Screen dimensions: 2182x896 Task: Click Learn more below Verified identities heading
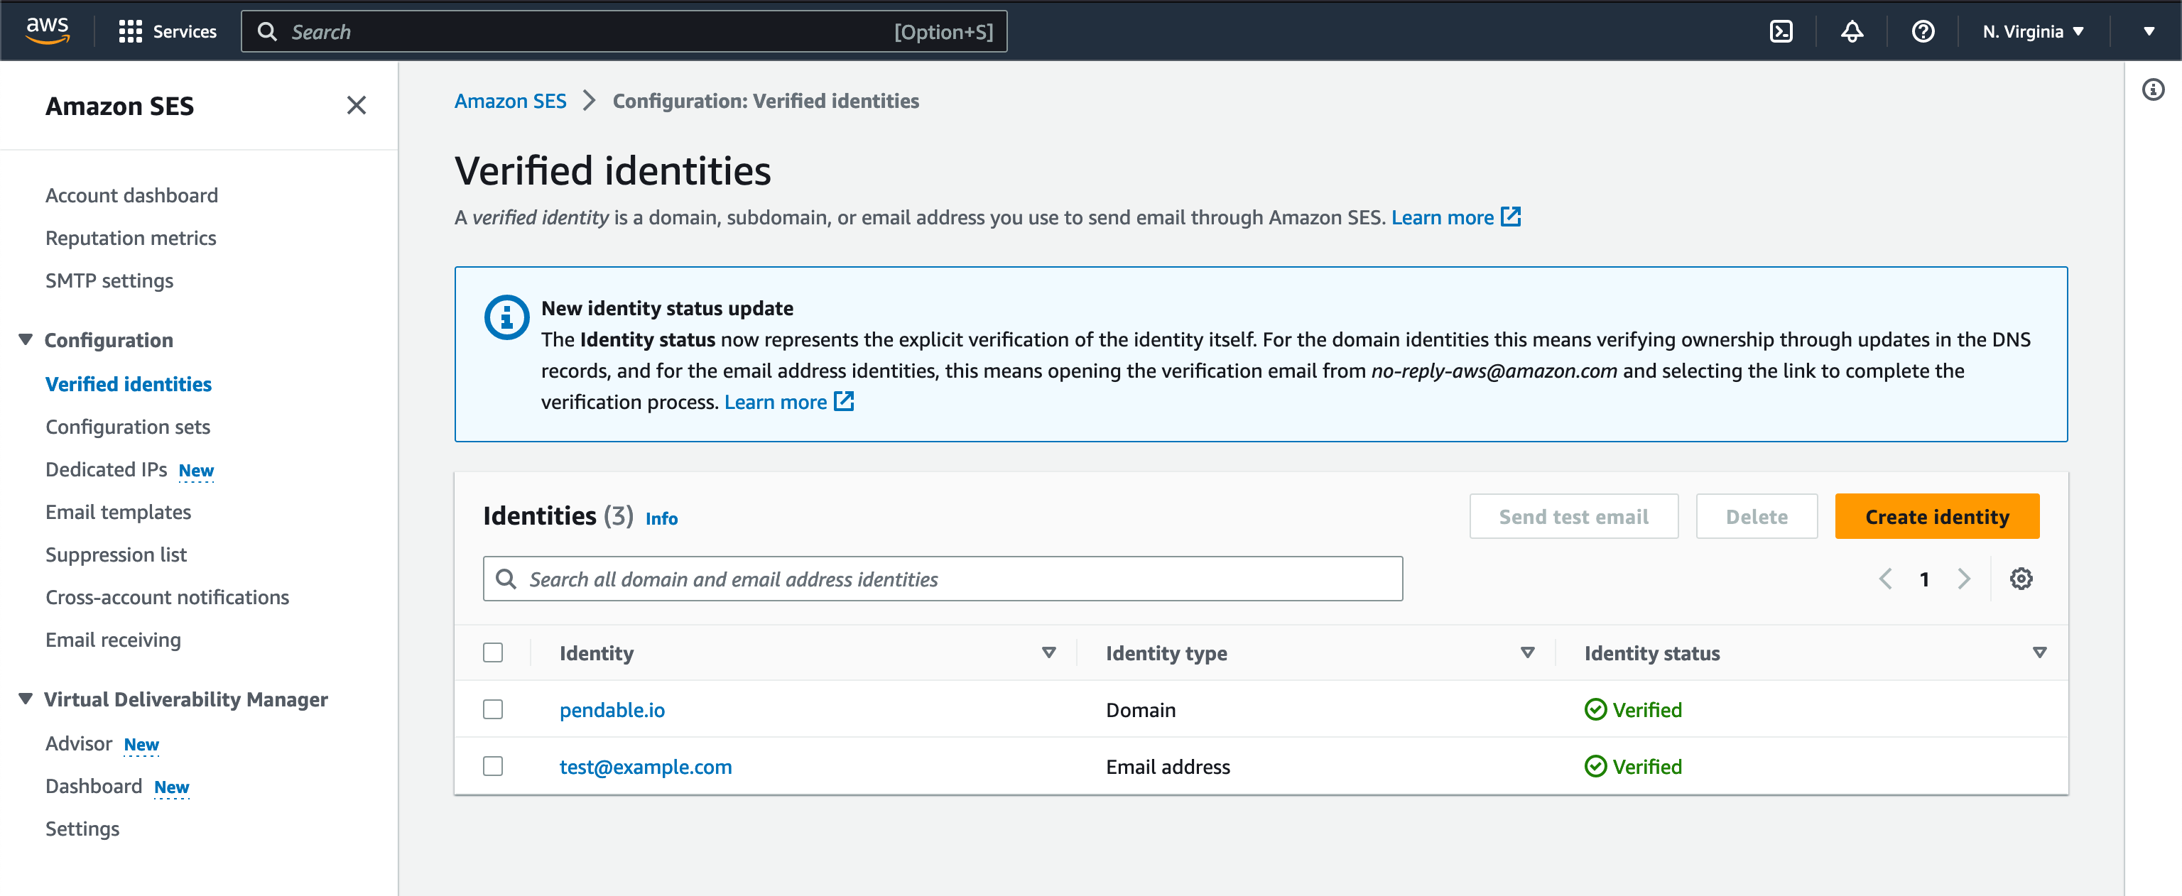tap(1442, 217)
